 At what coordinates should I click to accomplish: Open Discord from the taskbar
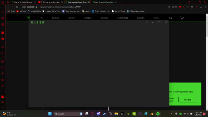pos(98,114)
